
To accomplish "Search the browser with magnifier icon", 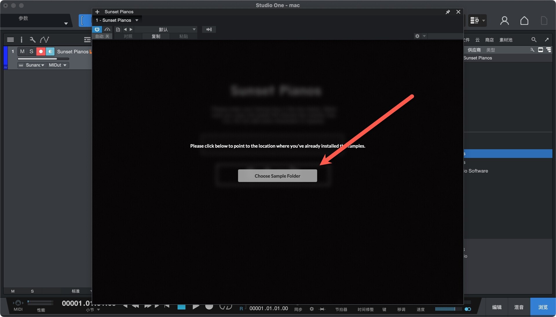I will pos(534,40).
